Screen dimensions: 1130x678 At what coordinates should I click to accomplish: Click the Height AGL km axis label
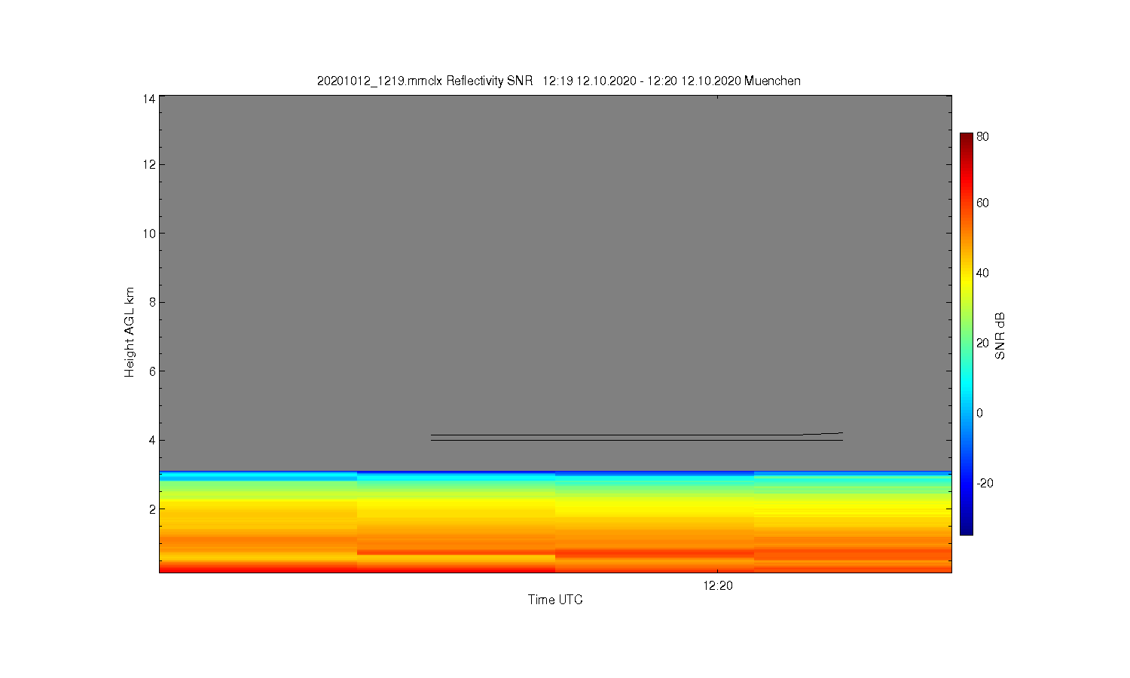[x=130, y=332]
